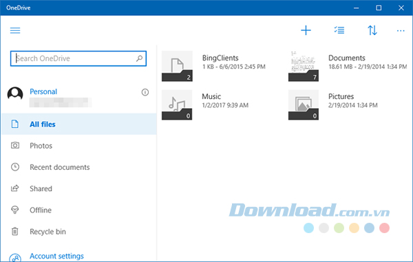The image size is (413, 262).
Task: Click the plus Add button
Action: [306, 30]
